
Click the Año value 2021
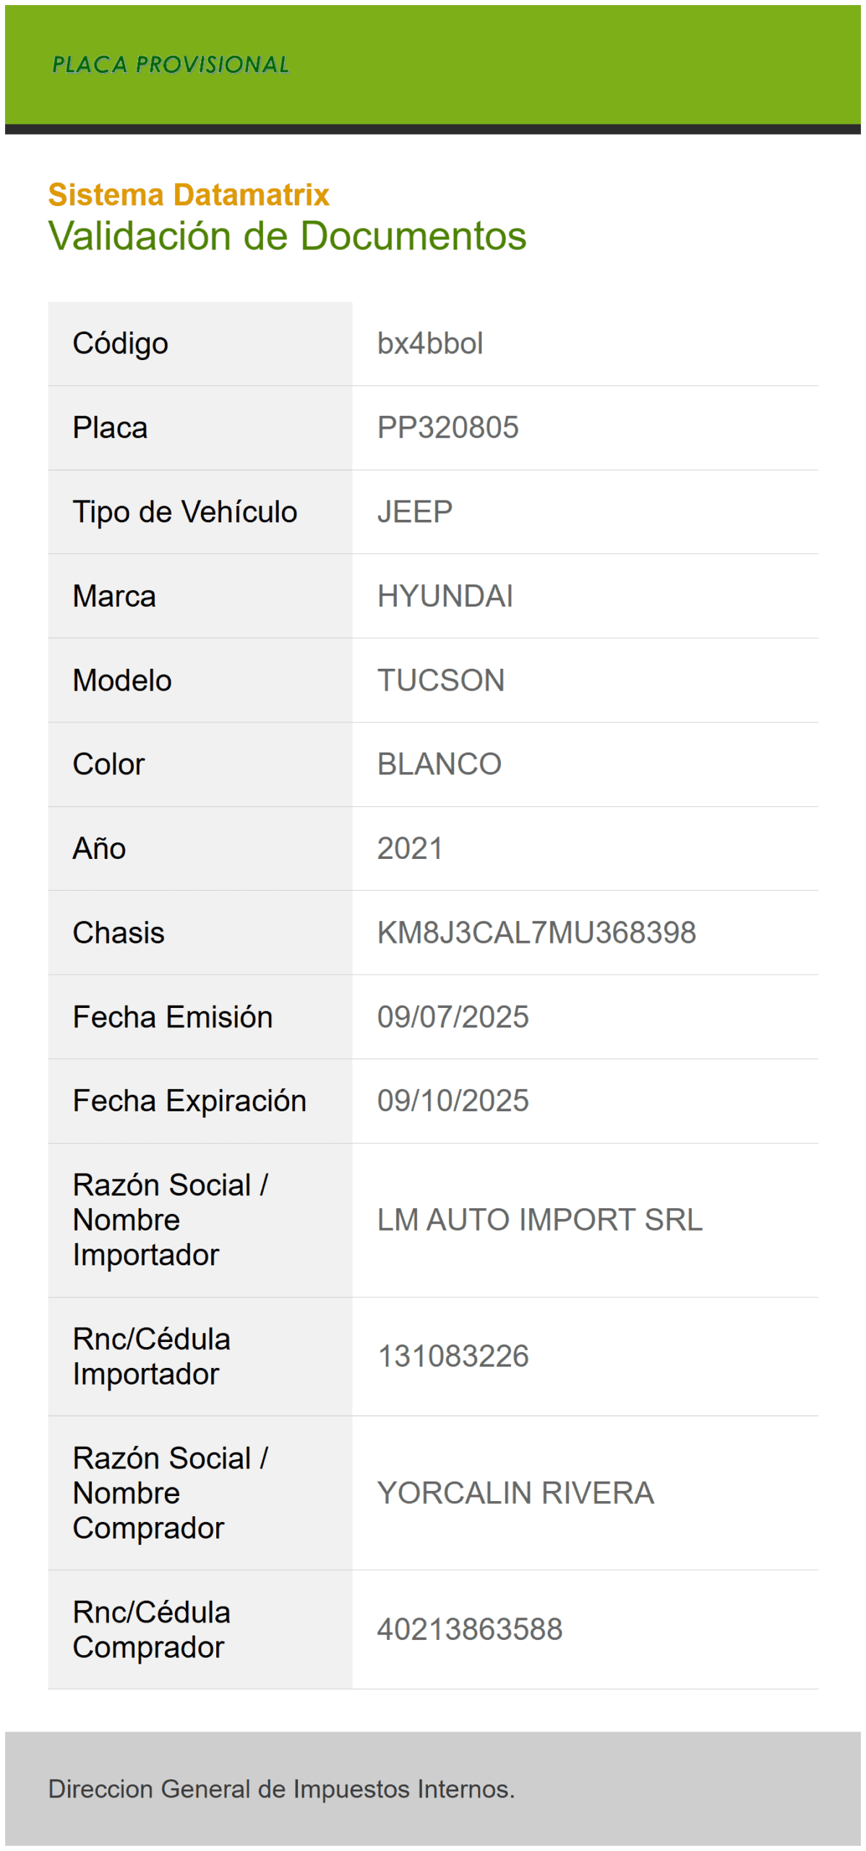pos(410,848)
